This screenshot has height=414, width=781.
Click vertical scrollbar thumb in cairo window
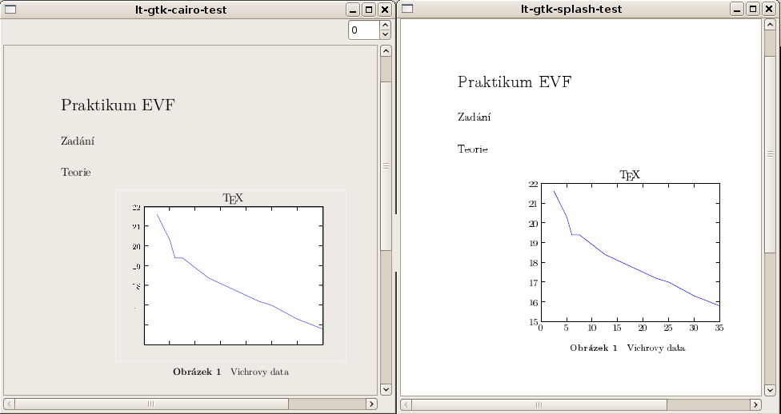(386, 165)
